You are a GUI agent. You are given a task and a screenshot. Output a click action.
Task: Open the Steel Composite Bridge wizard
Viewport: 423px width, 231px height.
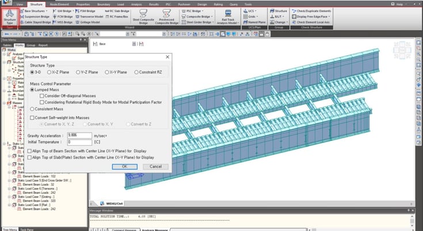[x=144, y=17]
